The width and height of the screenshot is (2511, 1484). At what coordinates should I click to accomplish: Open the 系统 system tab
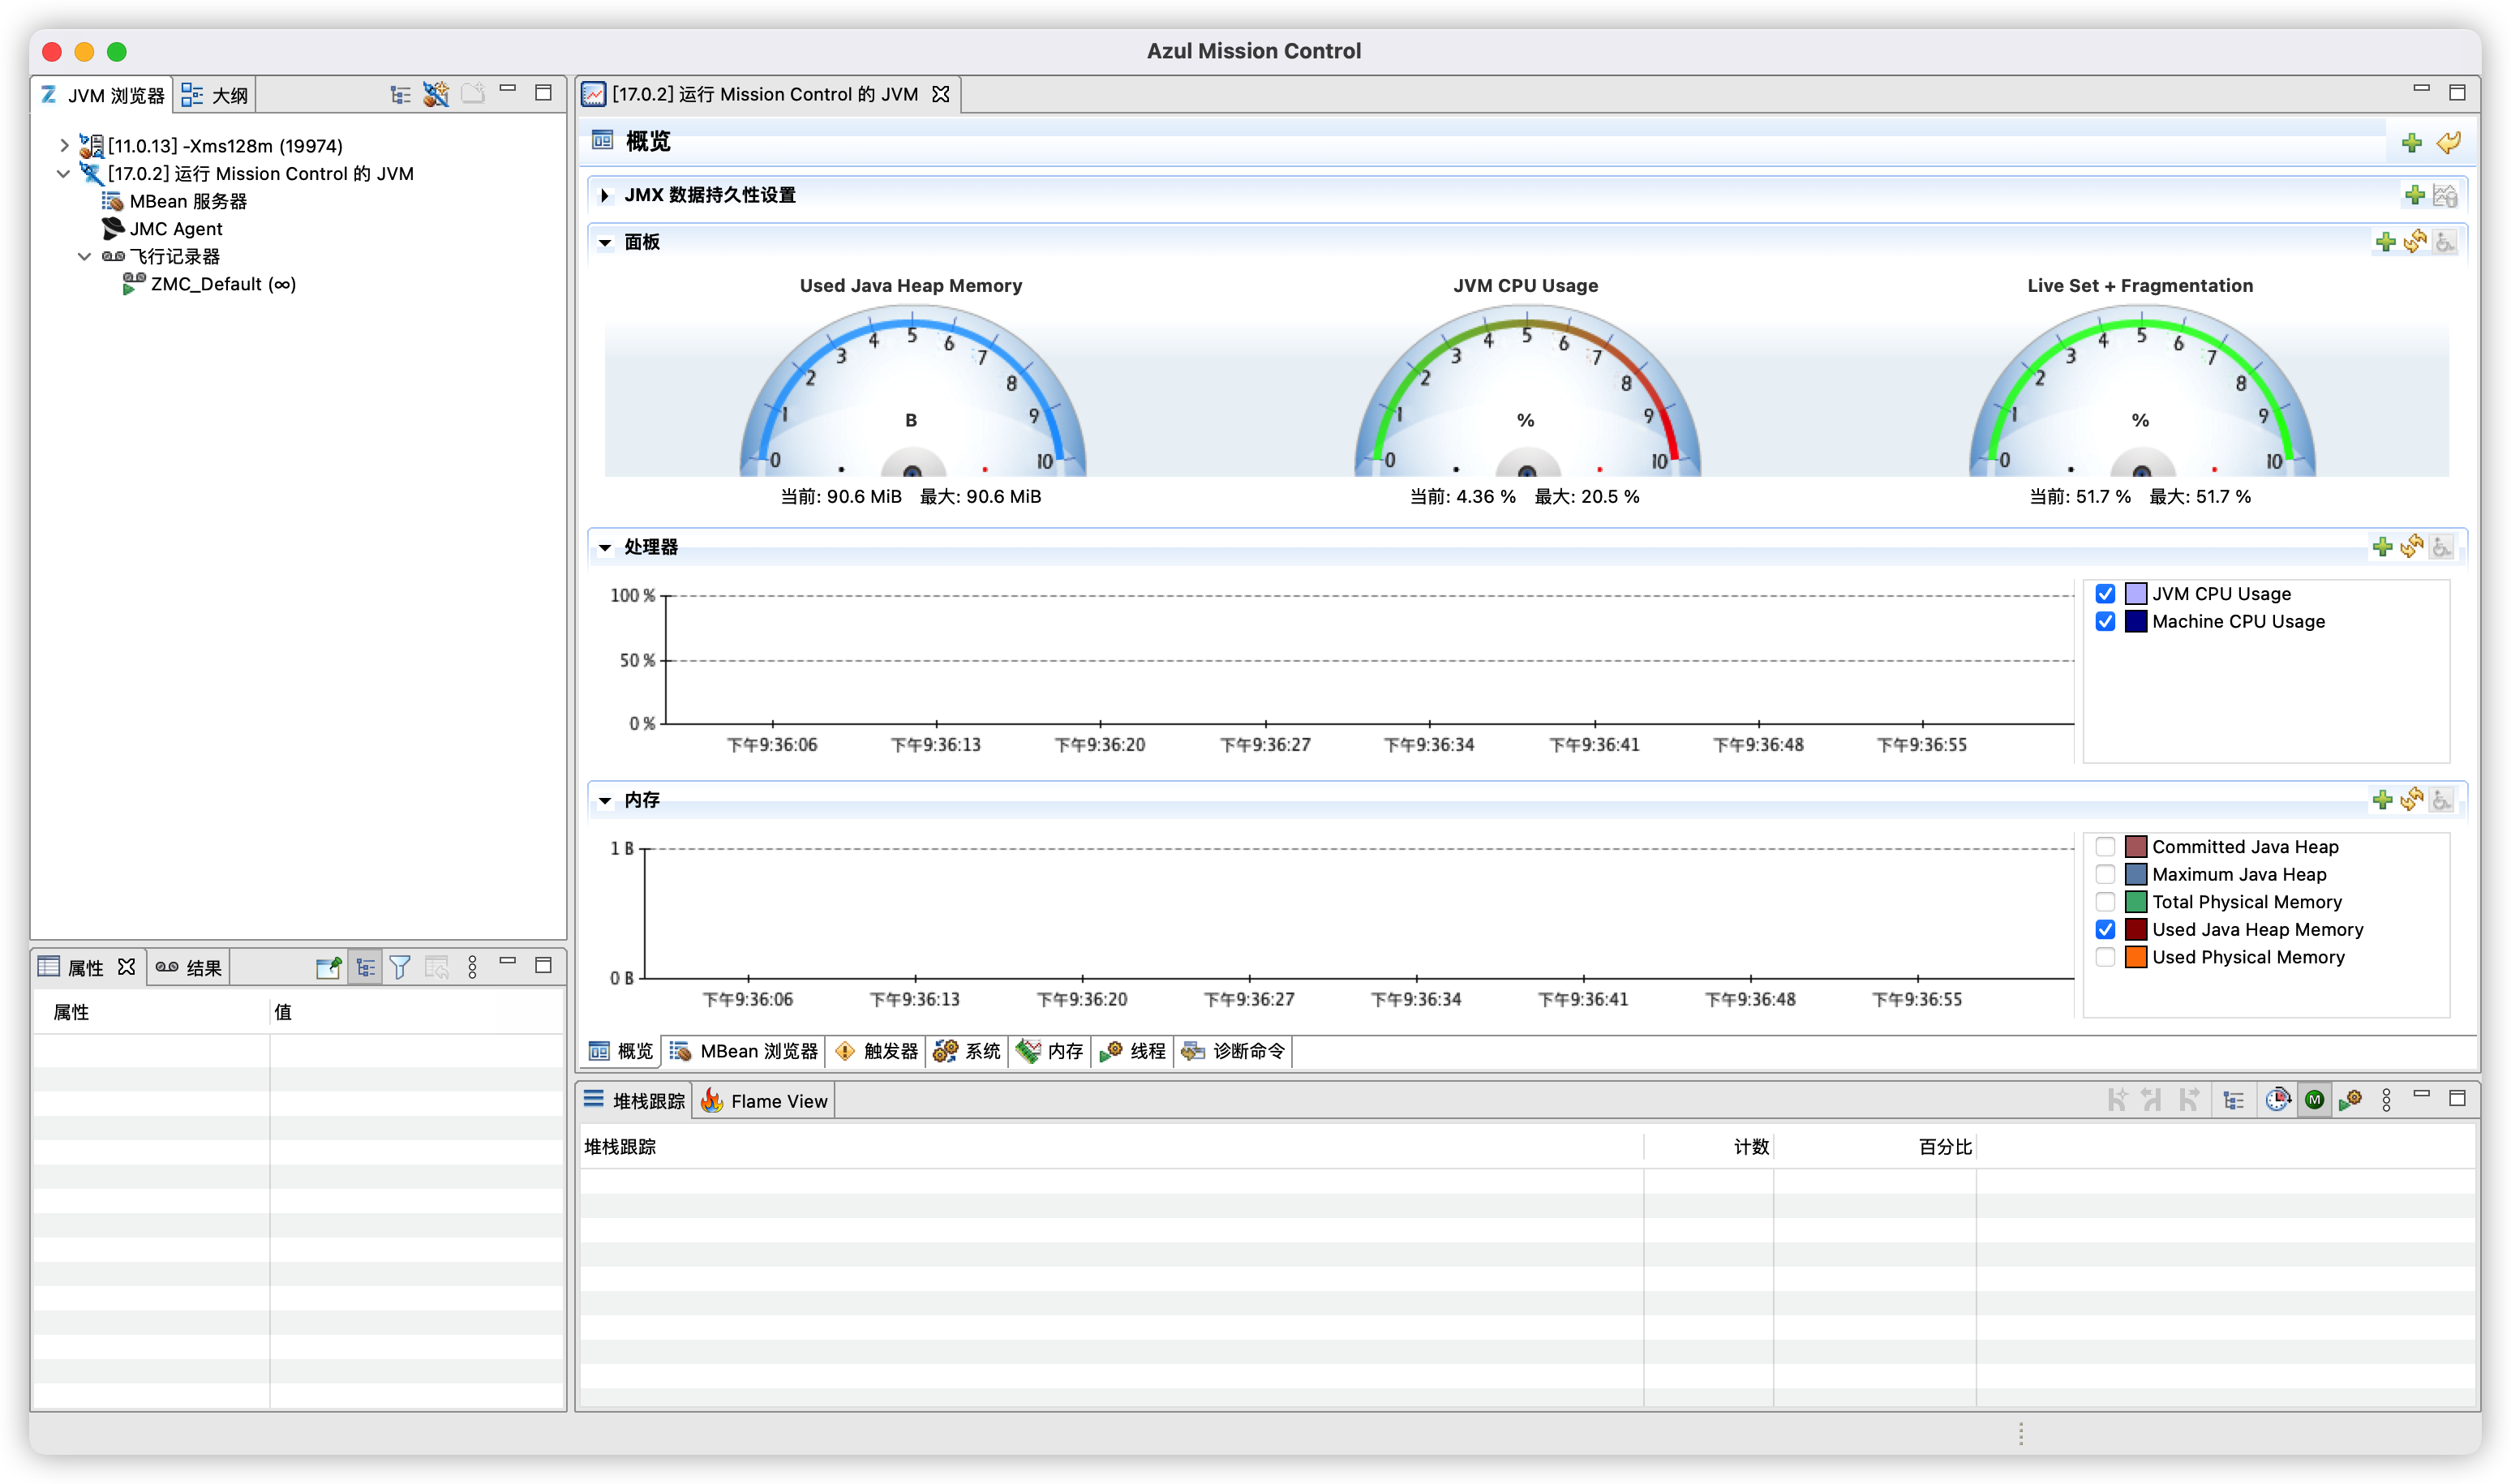click(966, 1051)
